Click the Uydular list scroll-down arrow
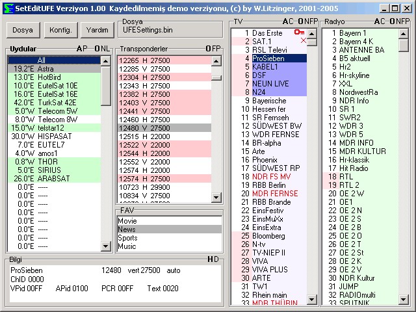The height and width of the screenshot is (312, 416). [x=106, y=248]
